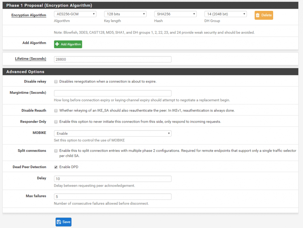
Task: Open the AES256-GCM Algorithm dropdown
Action: coord(75,14)
